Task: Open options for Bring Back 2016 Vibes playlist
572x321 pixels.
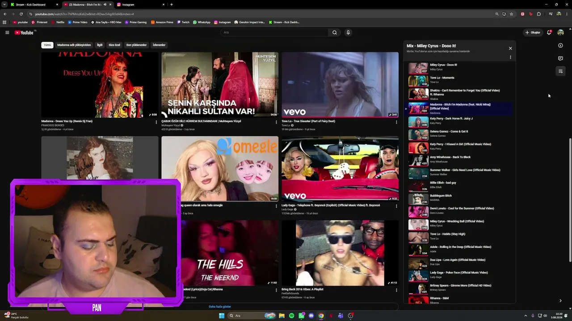Action: (x=396, y=290)
